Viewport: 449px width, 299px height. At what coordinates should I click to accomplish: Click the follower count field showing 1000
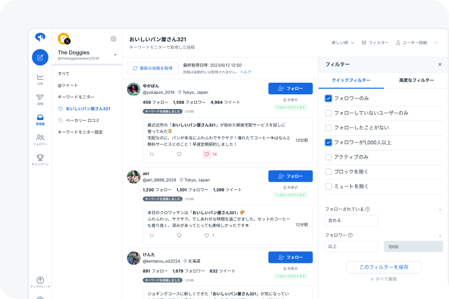[x=413, y=247]
